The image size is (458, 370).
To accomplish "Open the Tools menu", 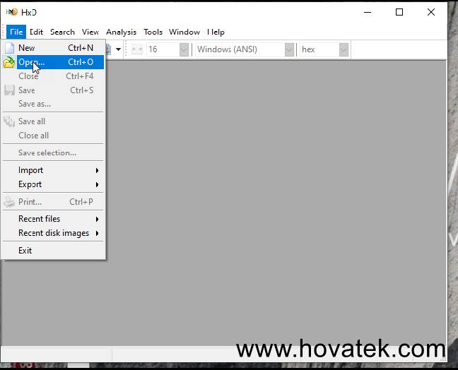I will click(x=153, y=32).
